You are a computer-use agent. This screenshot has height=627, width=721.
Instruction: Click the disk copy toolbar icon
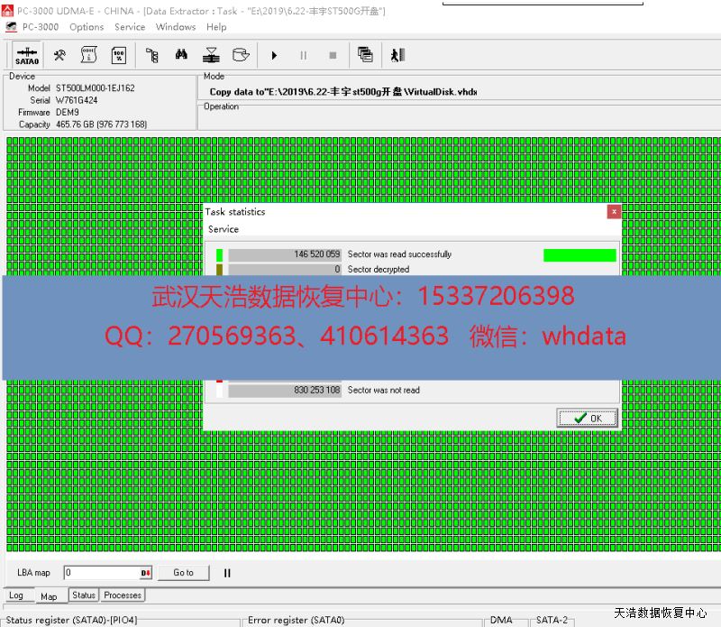click(x=240, y=55)
